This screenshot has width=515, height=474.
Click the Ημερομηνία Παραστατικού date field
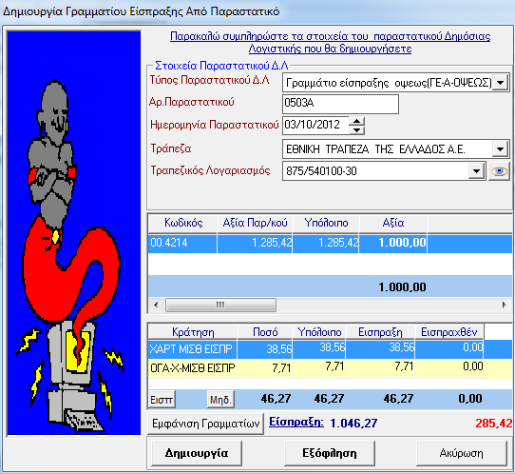(x=315, y=126)
